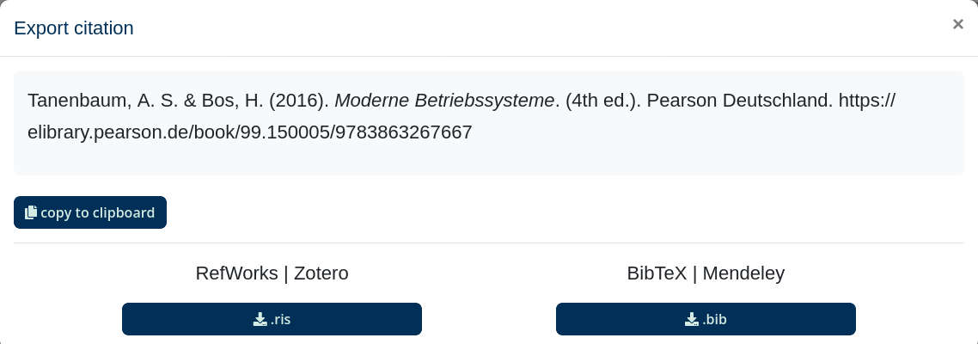Image resolution: width=978 pixels, height=344 pixels.
Task: Click the author names "Tanenbaum, A. S. & Bos, H."
Action: pyautogui.click(x=145, y=101)
